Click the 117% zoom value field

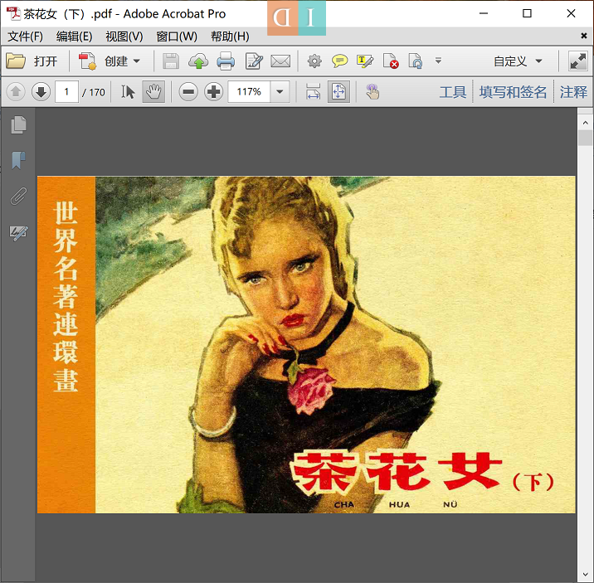tap(249, 91)
